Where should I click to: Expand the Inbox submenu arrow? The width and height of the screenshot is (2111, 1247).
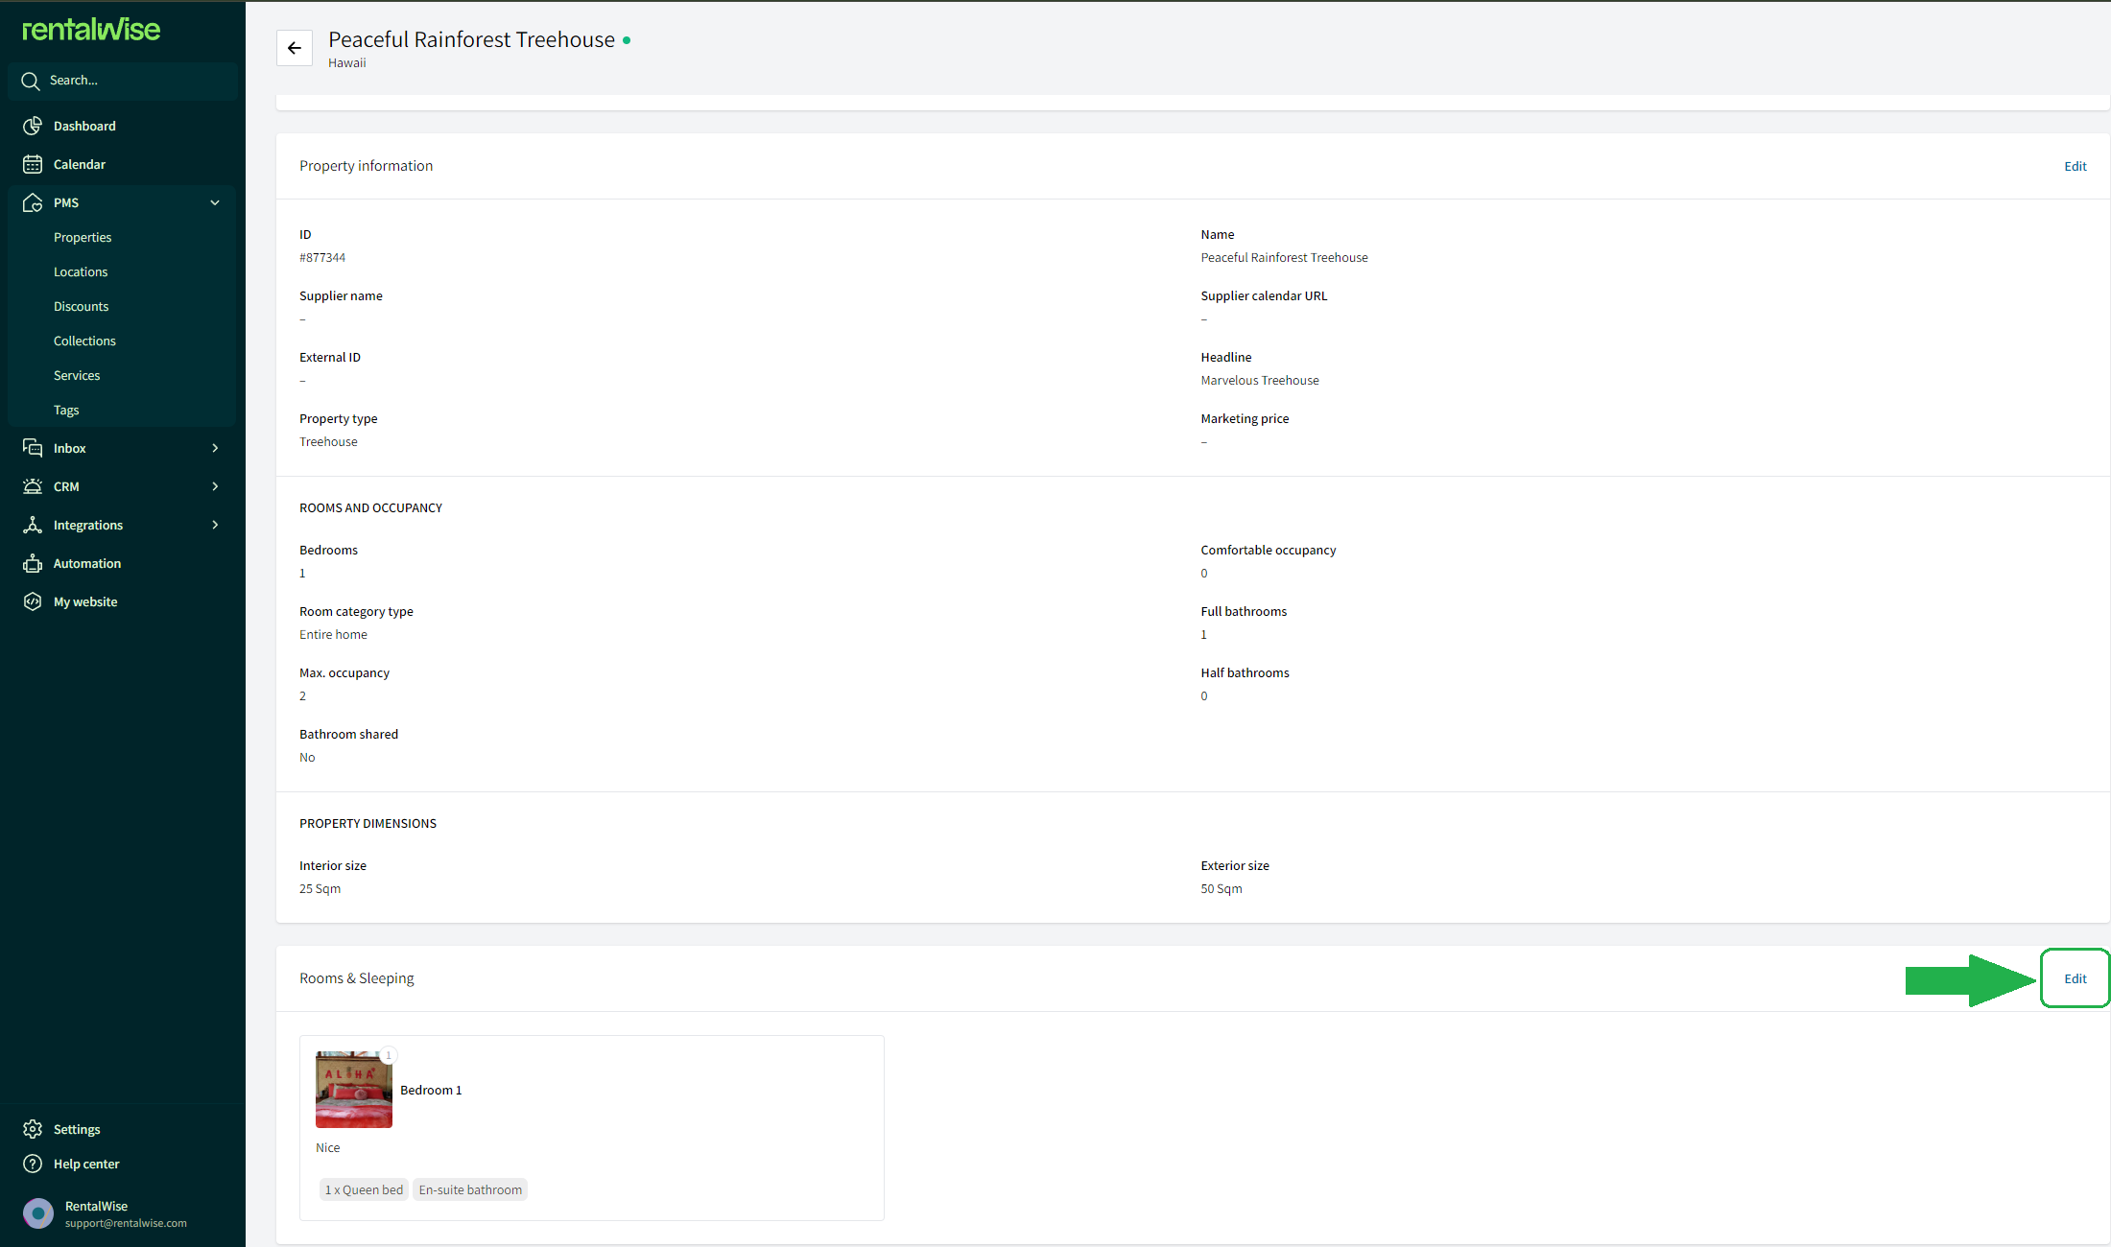215,448
